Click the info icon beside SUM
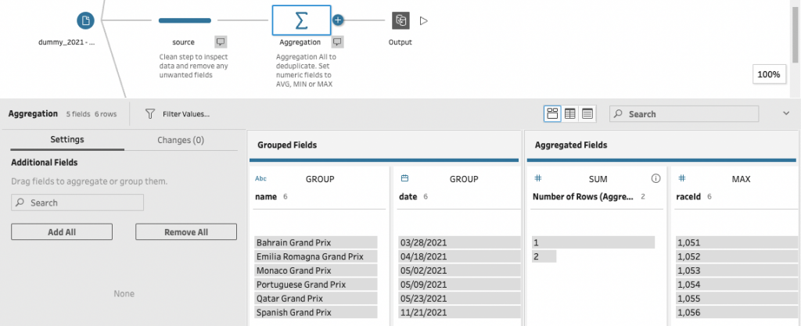Image resolution: width=801 pixels, height=326 pixels. pos(656,179)
